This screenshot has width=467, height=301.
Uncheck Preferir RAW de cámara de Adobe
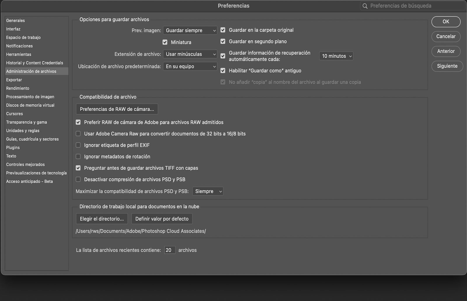coord(78,122)
